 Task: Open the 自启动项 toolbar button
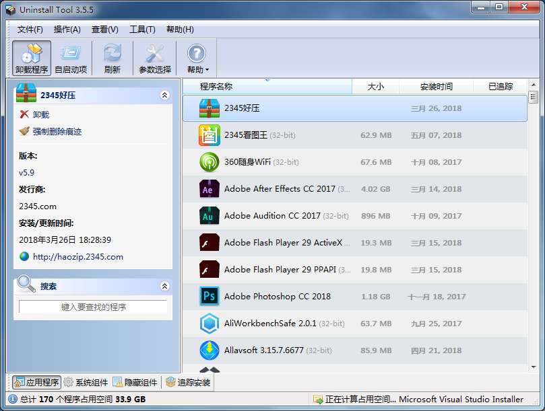(71, 58)
